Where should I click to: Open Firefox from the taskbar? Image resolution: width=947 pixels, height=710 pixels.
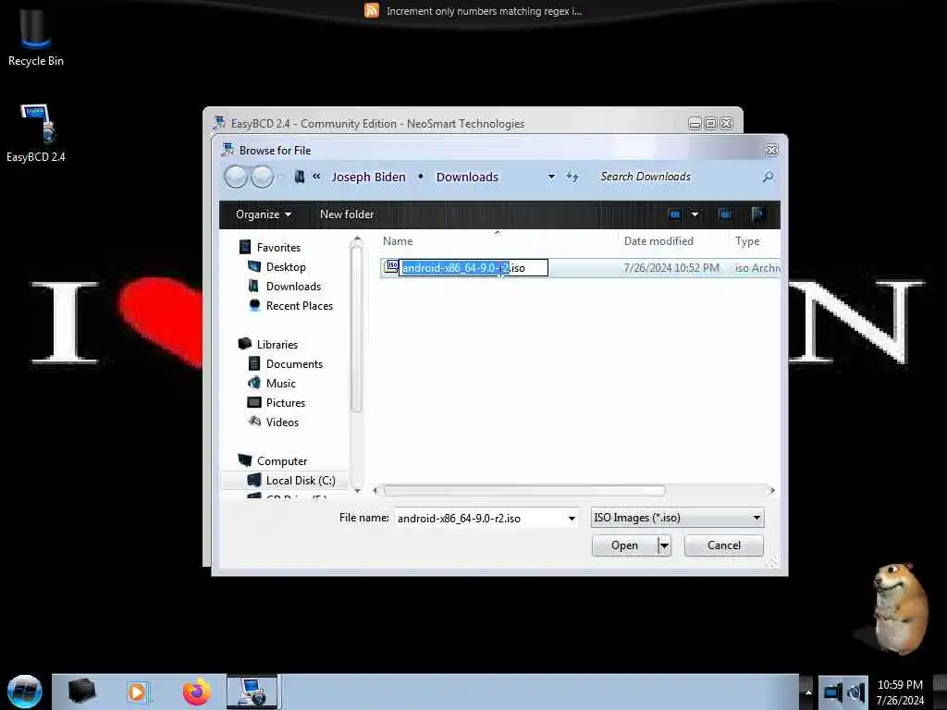pyautogui.click(x=197, y=692)
